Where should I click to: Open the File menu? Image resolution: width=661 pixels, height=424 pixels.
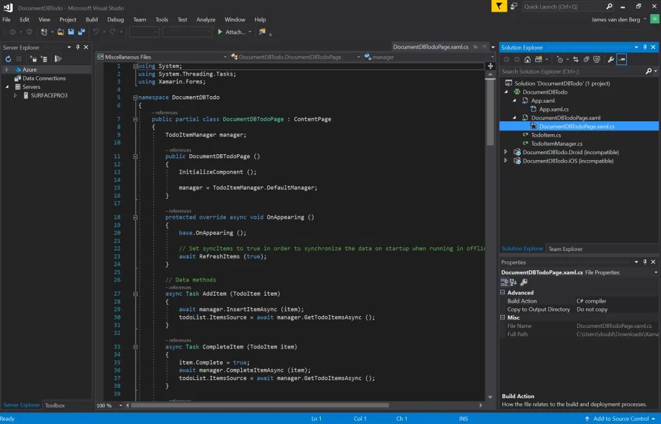(6, 19)
